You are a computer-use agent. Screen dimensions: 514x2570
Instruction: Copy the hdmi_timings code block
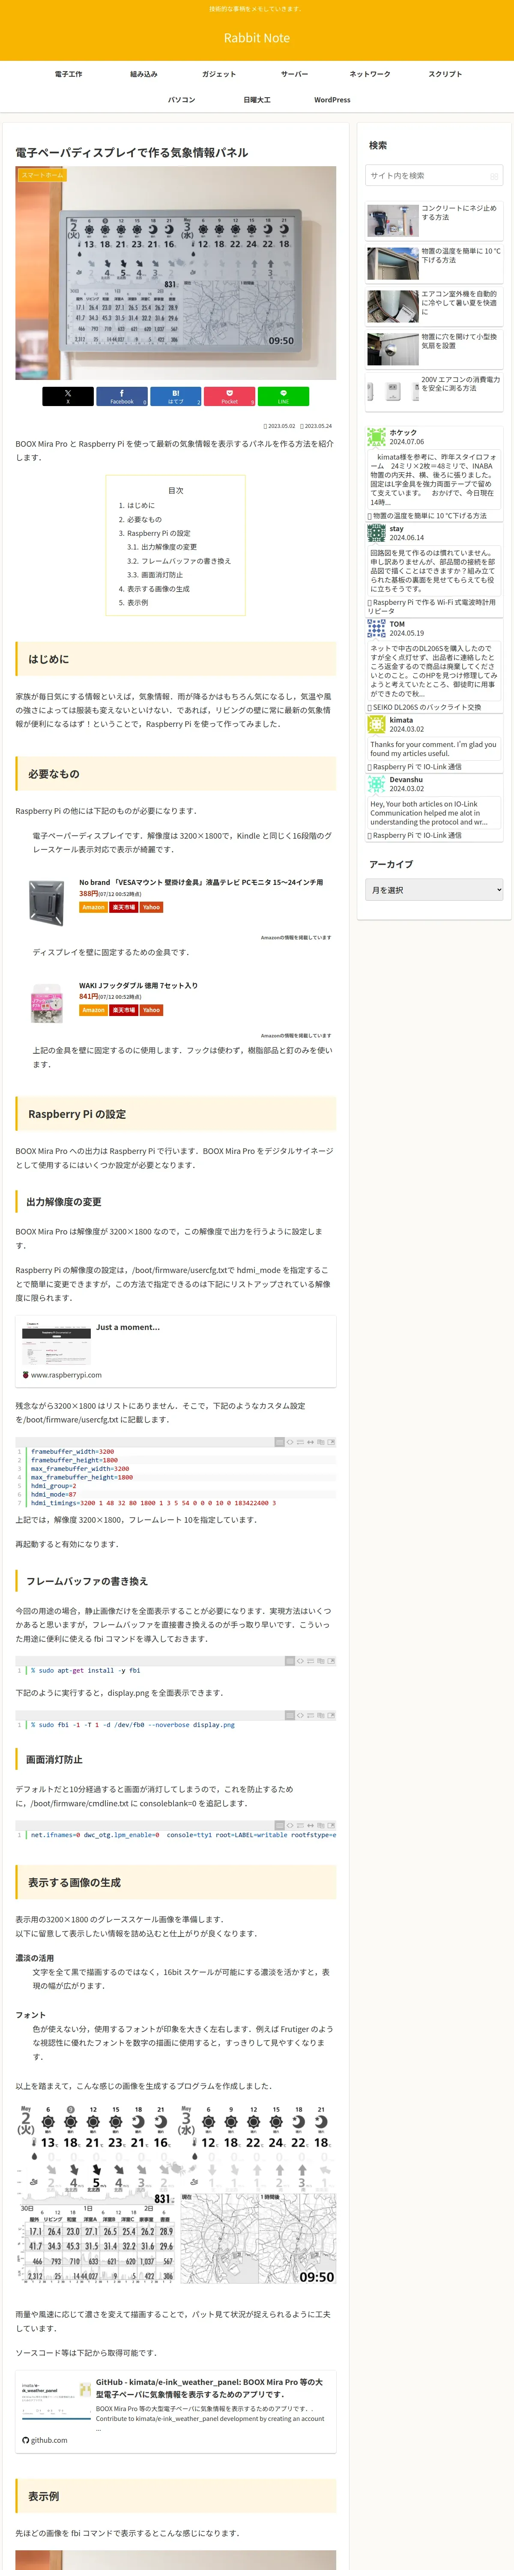pos(320,1442)
